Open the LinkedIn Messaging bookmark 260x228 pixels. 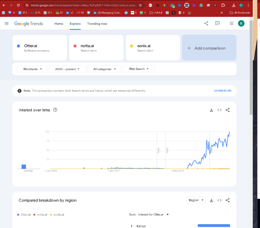pos(108,13)
